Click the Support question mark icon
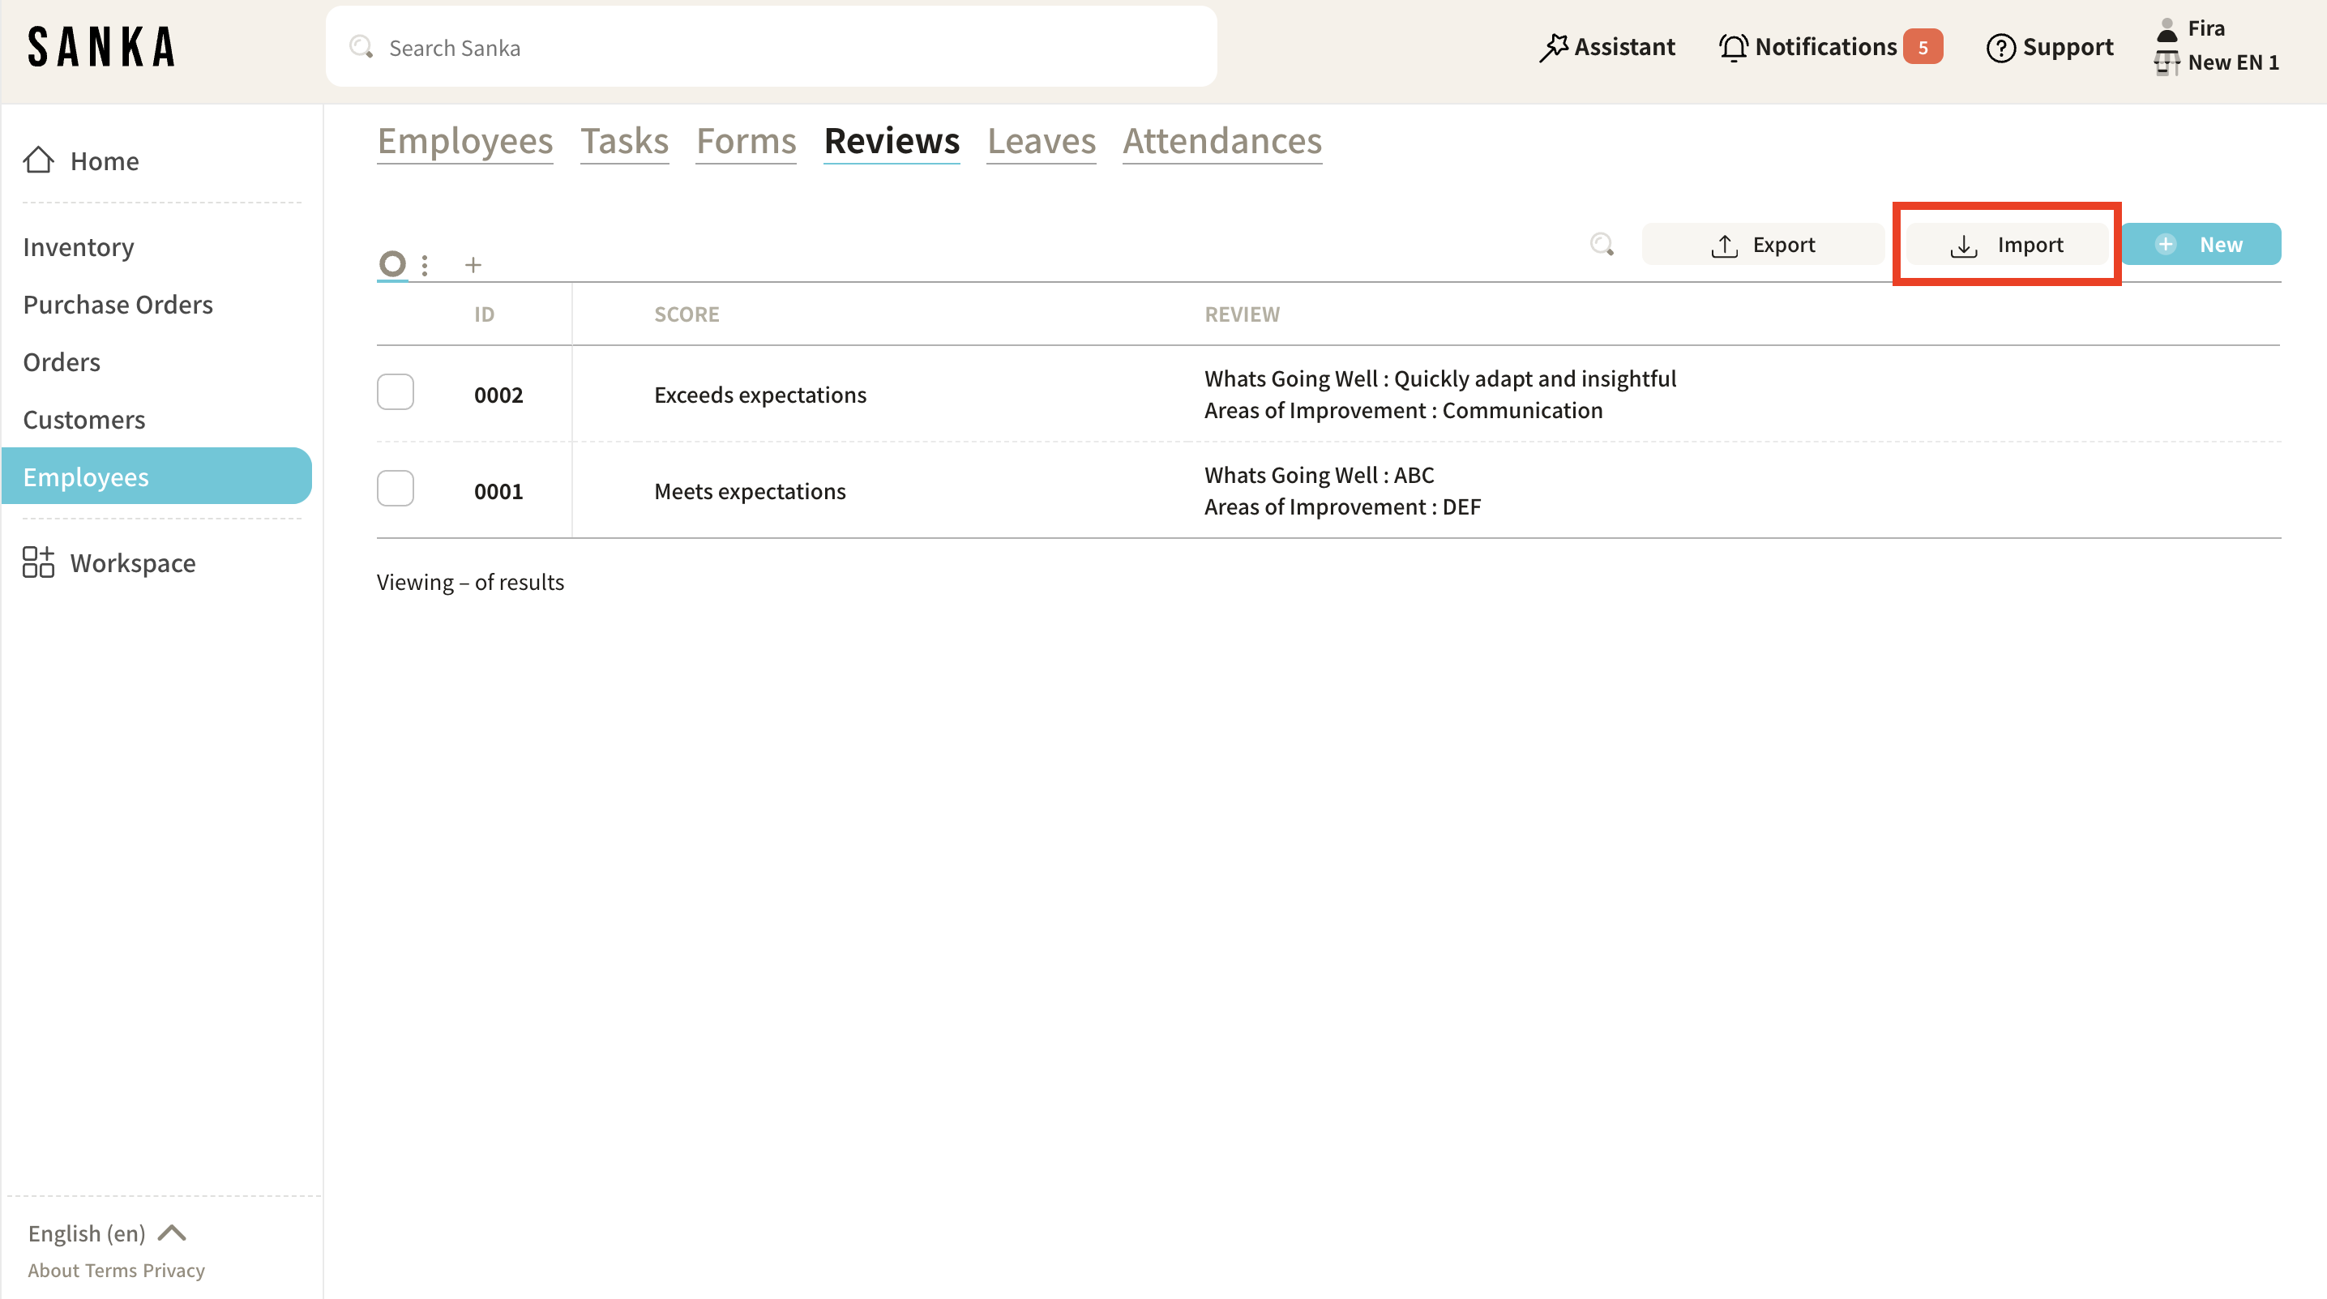This screenshot has height=1299, width=2327. (x=2000, y=47)
